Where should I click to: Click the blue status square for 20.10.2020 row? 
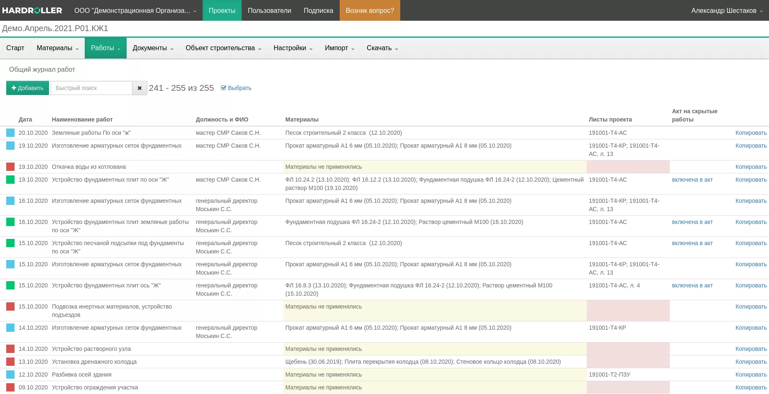click(10, 133)
